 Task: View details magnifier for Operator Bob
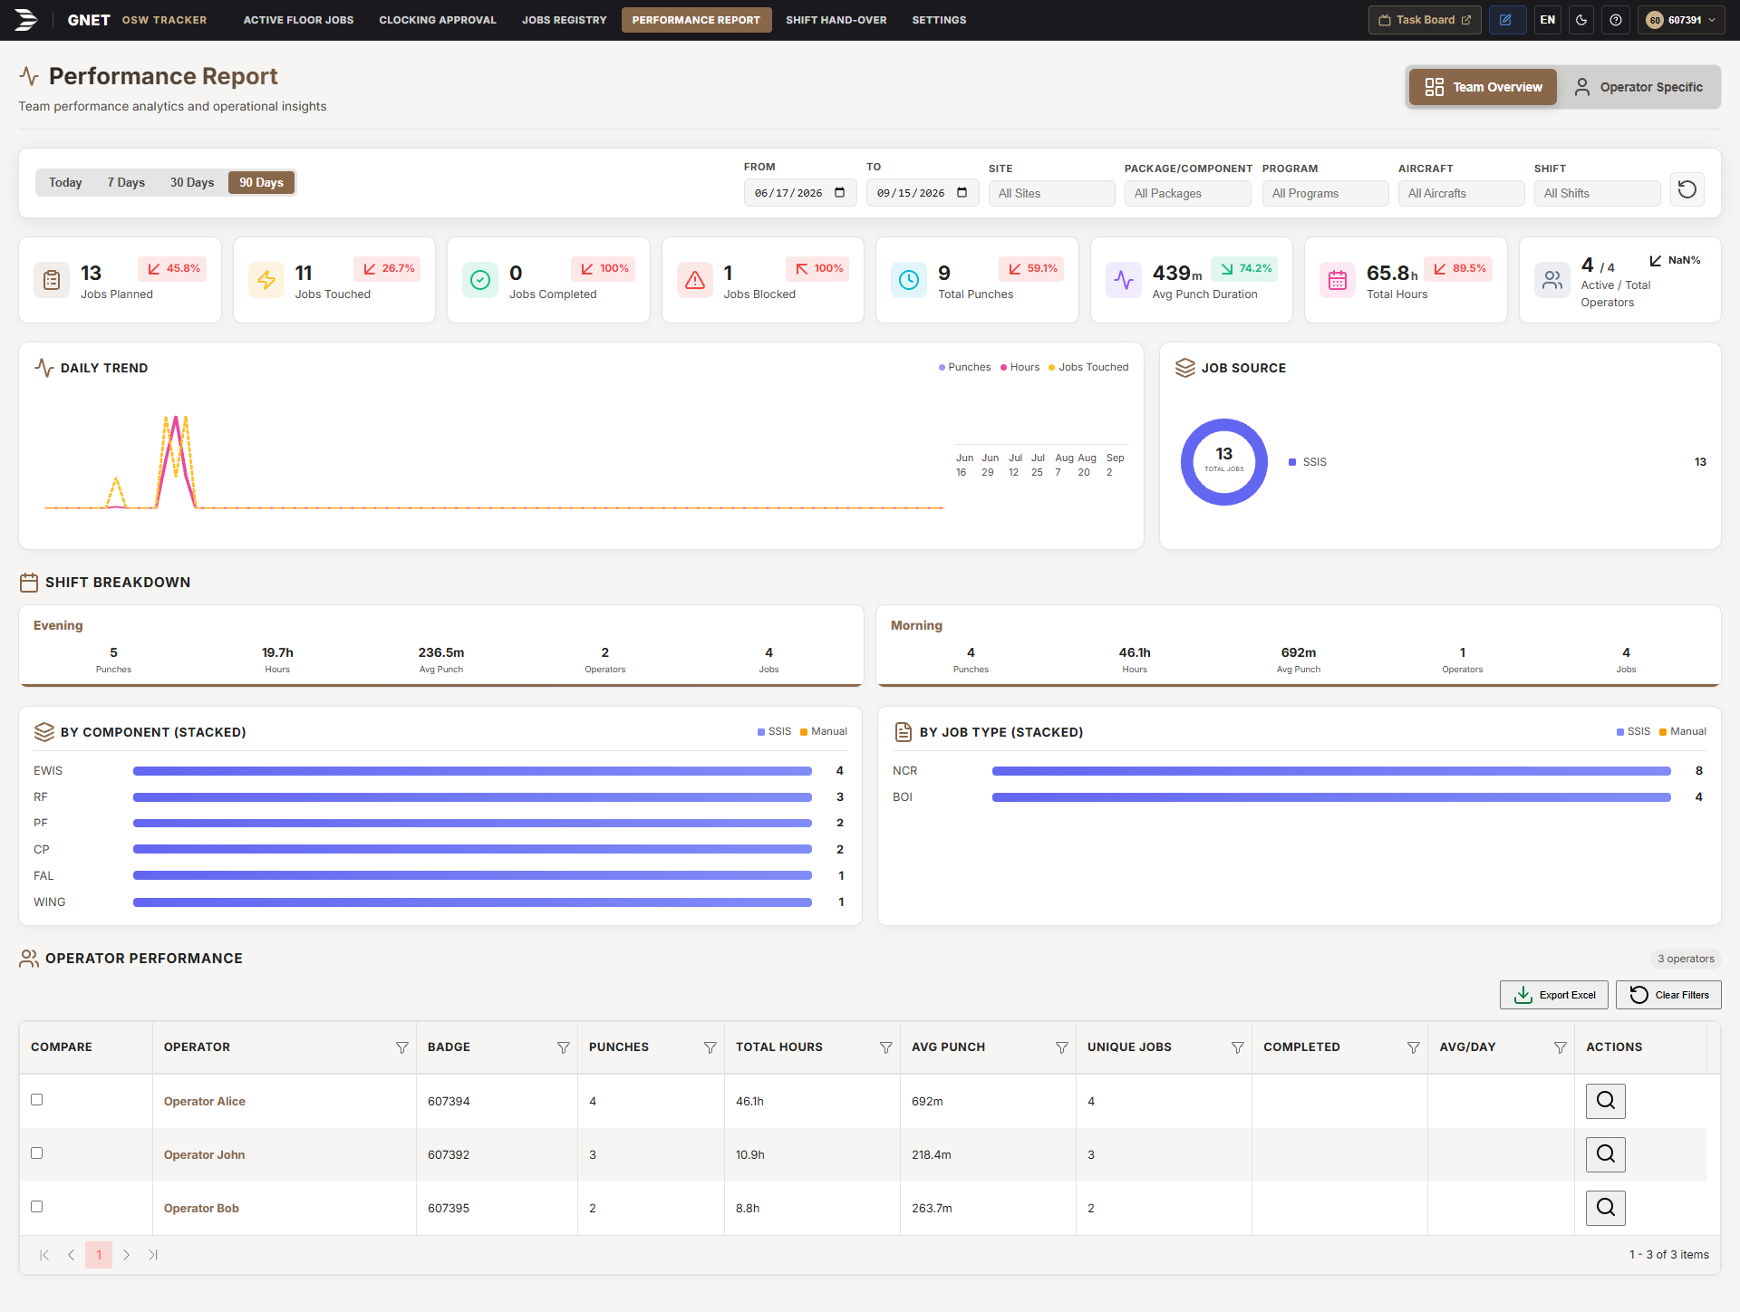point(1605,1208)
